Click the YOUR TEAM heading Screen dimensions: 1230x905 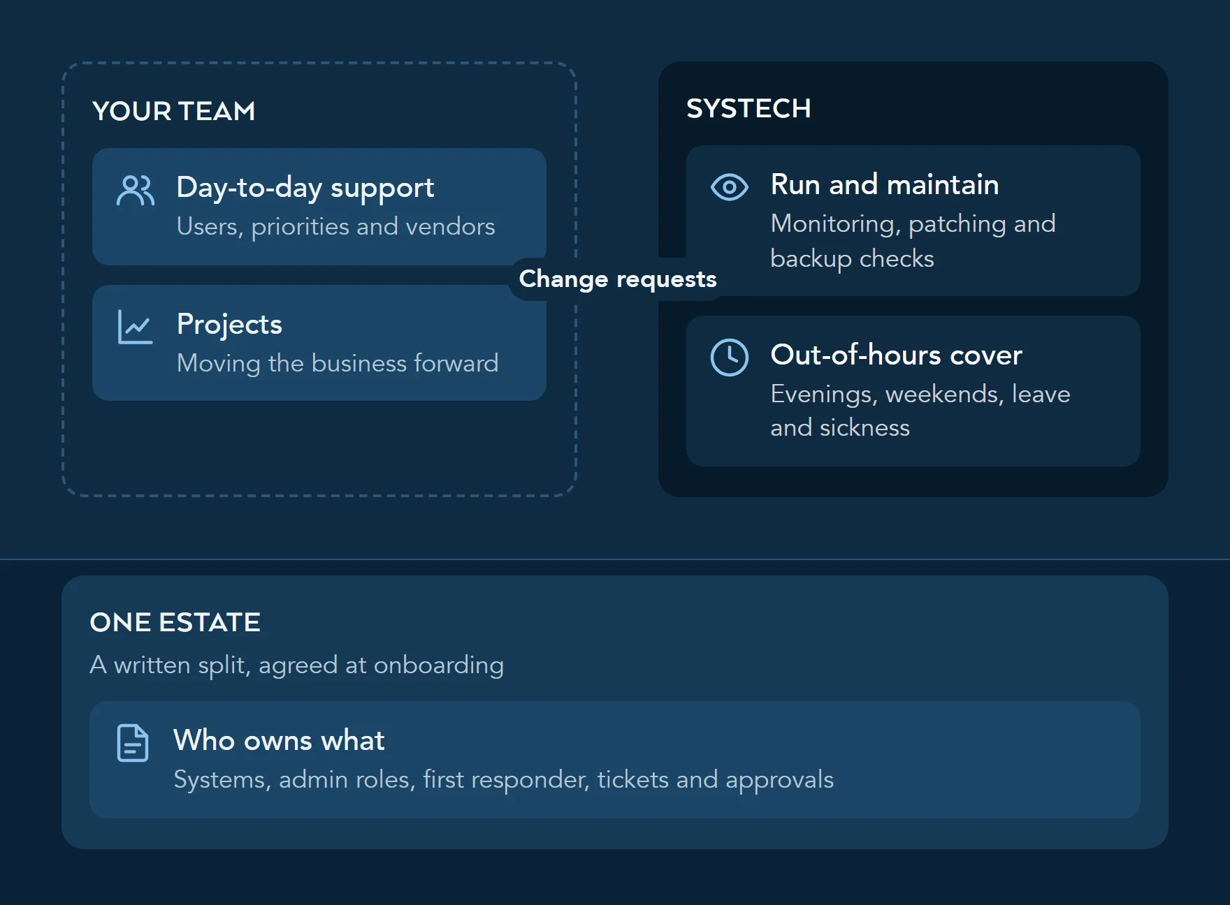click(x=174, y=111)
